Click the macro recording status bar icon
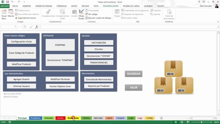Screen dimensions: 220x124 pos(10,122)
